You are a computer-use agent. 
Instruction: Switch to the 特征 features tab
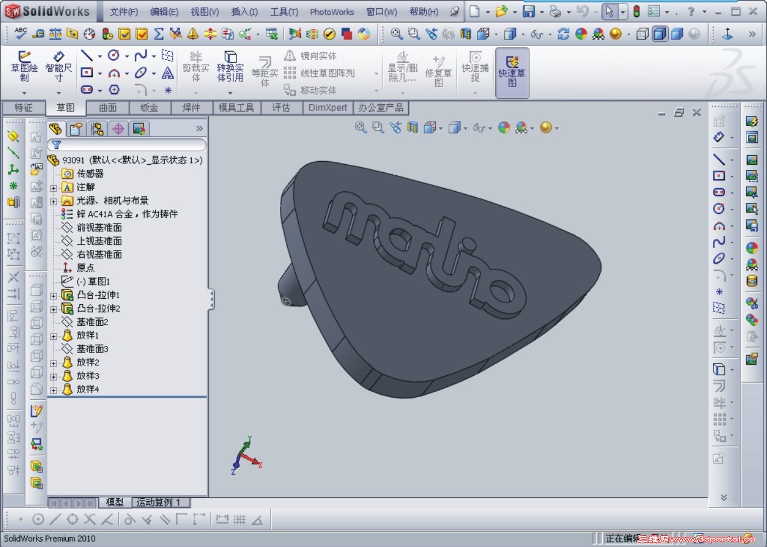point(24,108)
